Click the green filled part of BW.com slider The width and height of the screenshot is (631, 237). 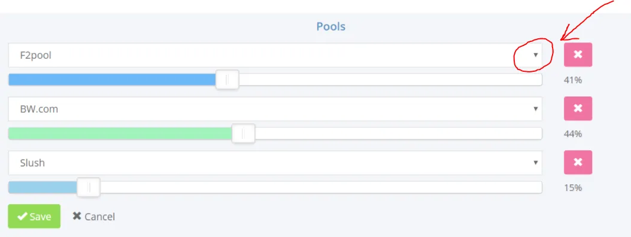pyautogui.click(x=120, y=133)
